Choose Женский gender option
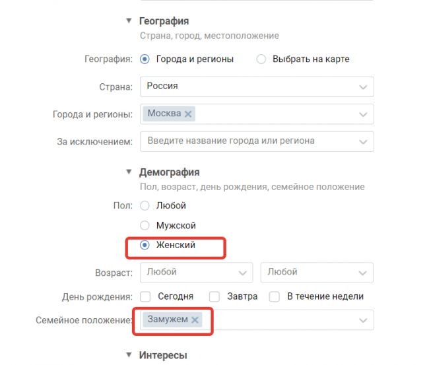The width and height of the screenshot is (429, 365). 145,245
